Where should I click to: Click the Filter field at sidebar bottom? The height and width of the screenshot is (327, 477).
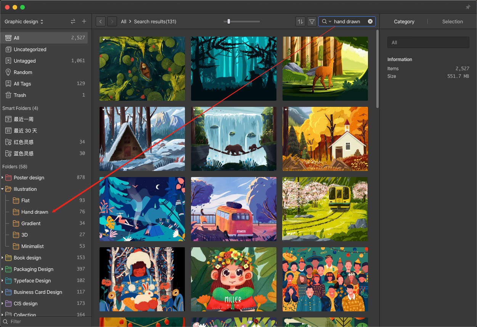(46, 322)
